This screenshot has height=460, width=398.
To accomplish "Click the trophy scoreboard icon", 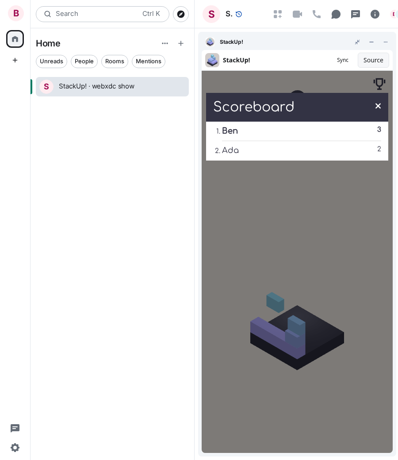I will [379, 84].
